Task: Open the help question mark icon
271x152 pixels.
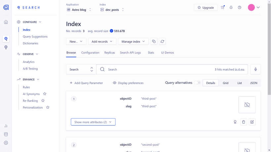Action: 239,7
